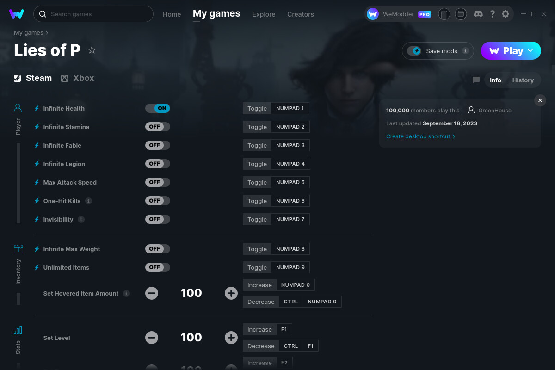This screenshot has width=555, height=370.
Task: Click the Set Level value 100
Action: tap(191, 337)
